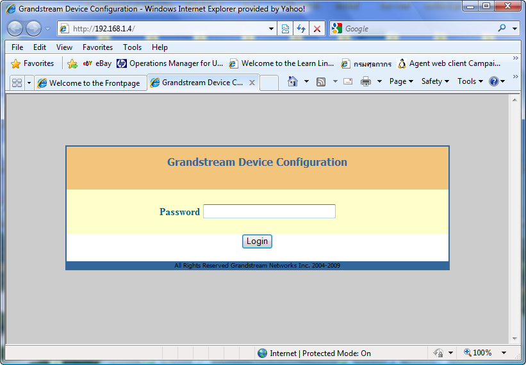The image size is (526, 365).
Task: Open the View menu
Action: tap(64, 47)
